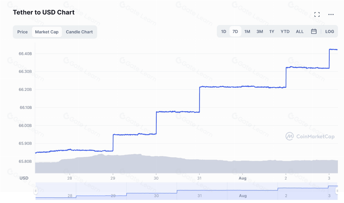Open the calendar date range picker
Viewport: 344px width, 203px height.
314,31
